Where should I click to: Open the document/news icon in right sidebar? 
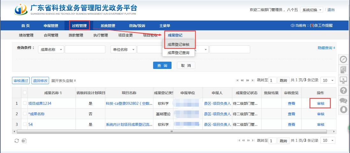pyautogui.click(x=343, y=70)
